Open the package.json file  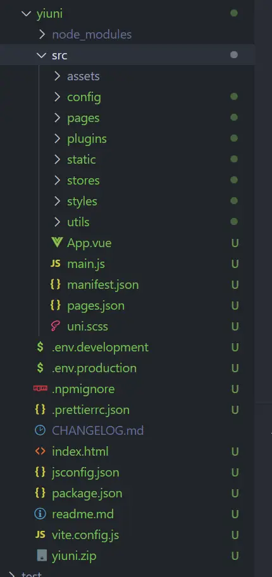point(87,494)
